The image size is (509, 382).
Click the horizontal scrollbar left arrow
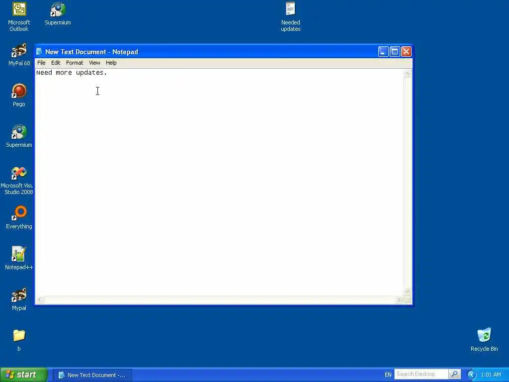point(40,300)
